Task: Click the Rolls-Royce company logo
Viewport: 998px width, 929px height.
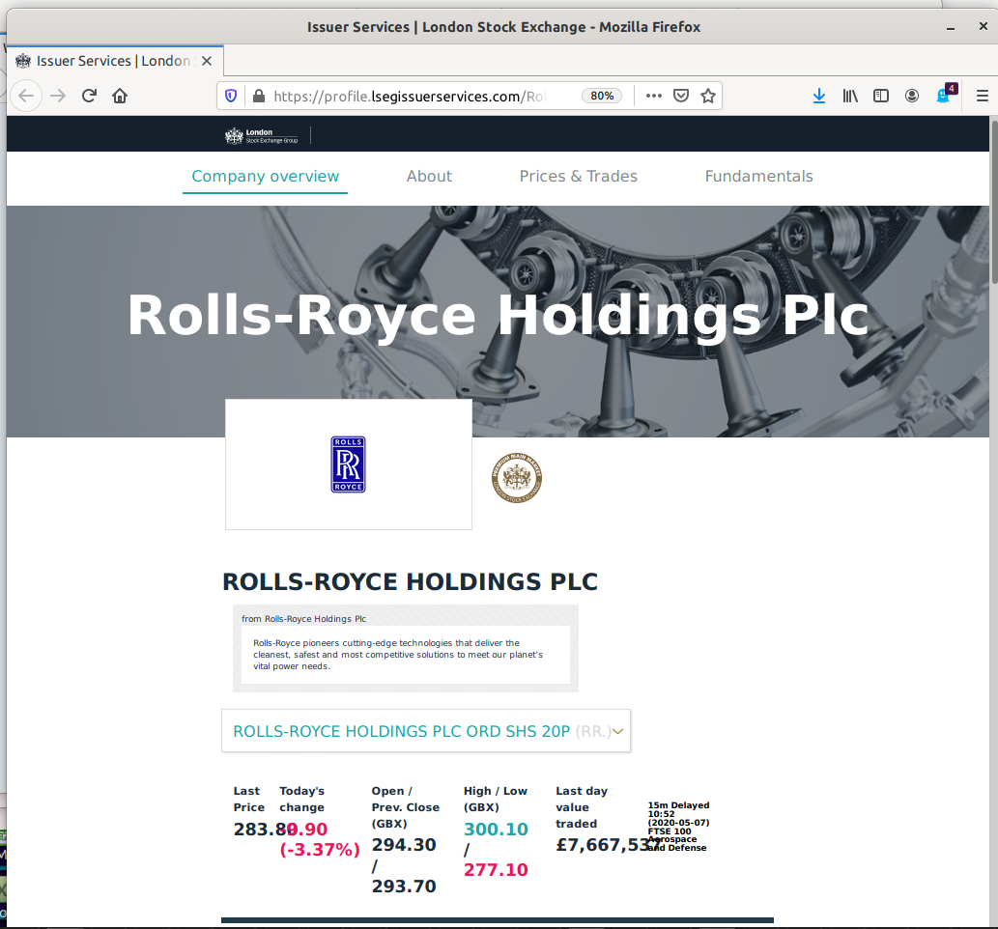Action: point(348,464)
